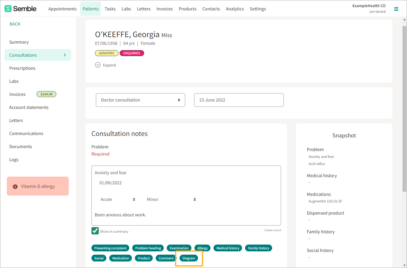
Task: Click the GERIATRIC patient tag
Action: [107, 53]
